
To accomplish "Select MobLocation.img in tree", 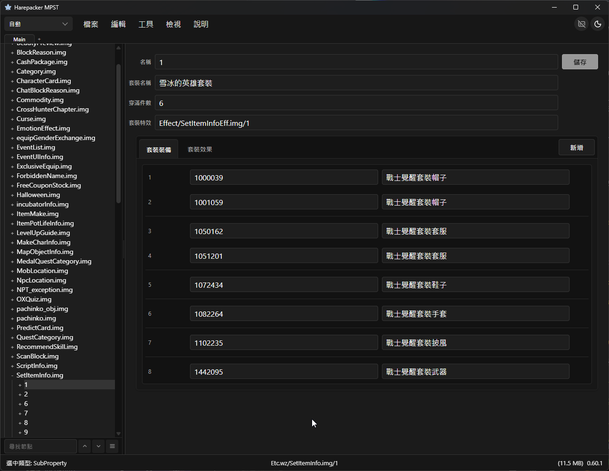I will point(42,271).
